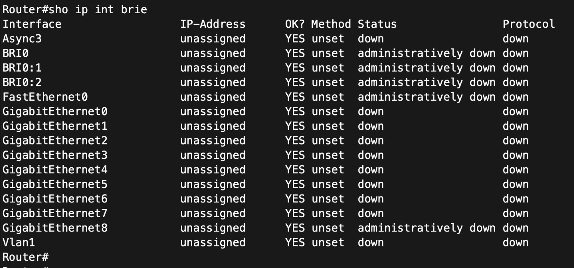Click the empty Router# prompt below Vlan1
574x268 pixels.
point(25,257)
